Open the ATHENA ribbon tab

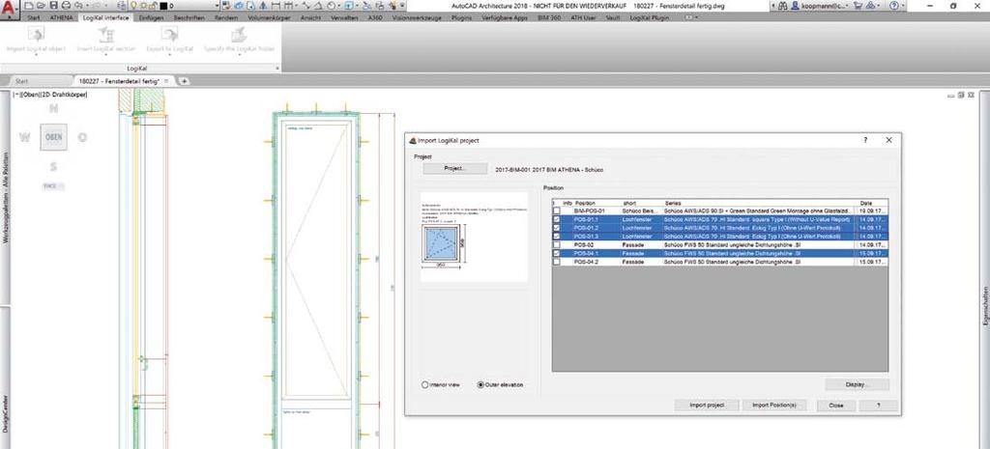tap(61, 17)
